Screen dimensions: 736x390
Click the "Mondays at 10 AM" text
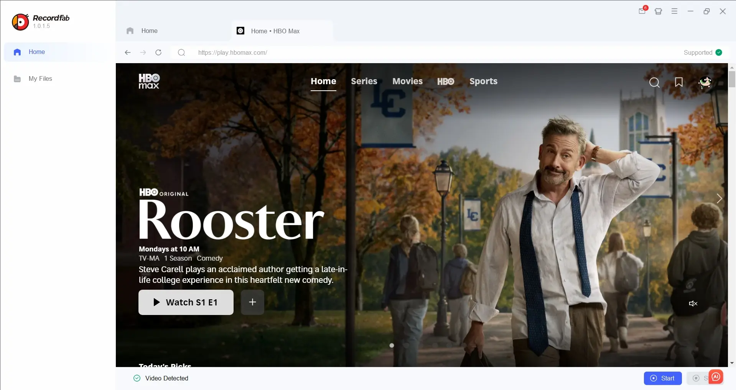[x=169, y=249]
